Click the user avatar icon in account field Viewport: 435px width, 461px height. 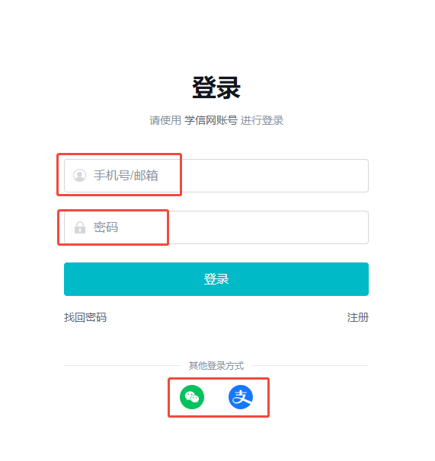tap(79, 175)
